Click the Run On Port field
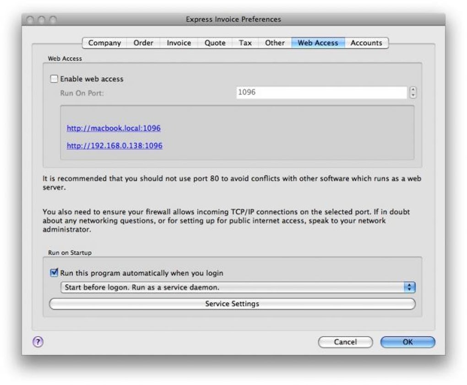Screen dimensions: 467x385 click(321, 92)
